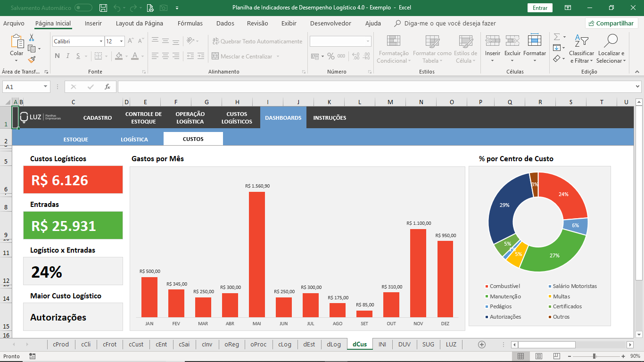Viewport: 644px width, 362px height.
Task: Click the font color A icon
Action: [x=135, y=56]
